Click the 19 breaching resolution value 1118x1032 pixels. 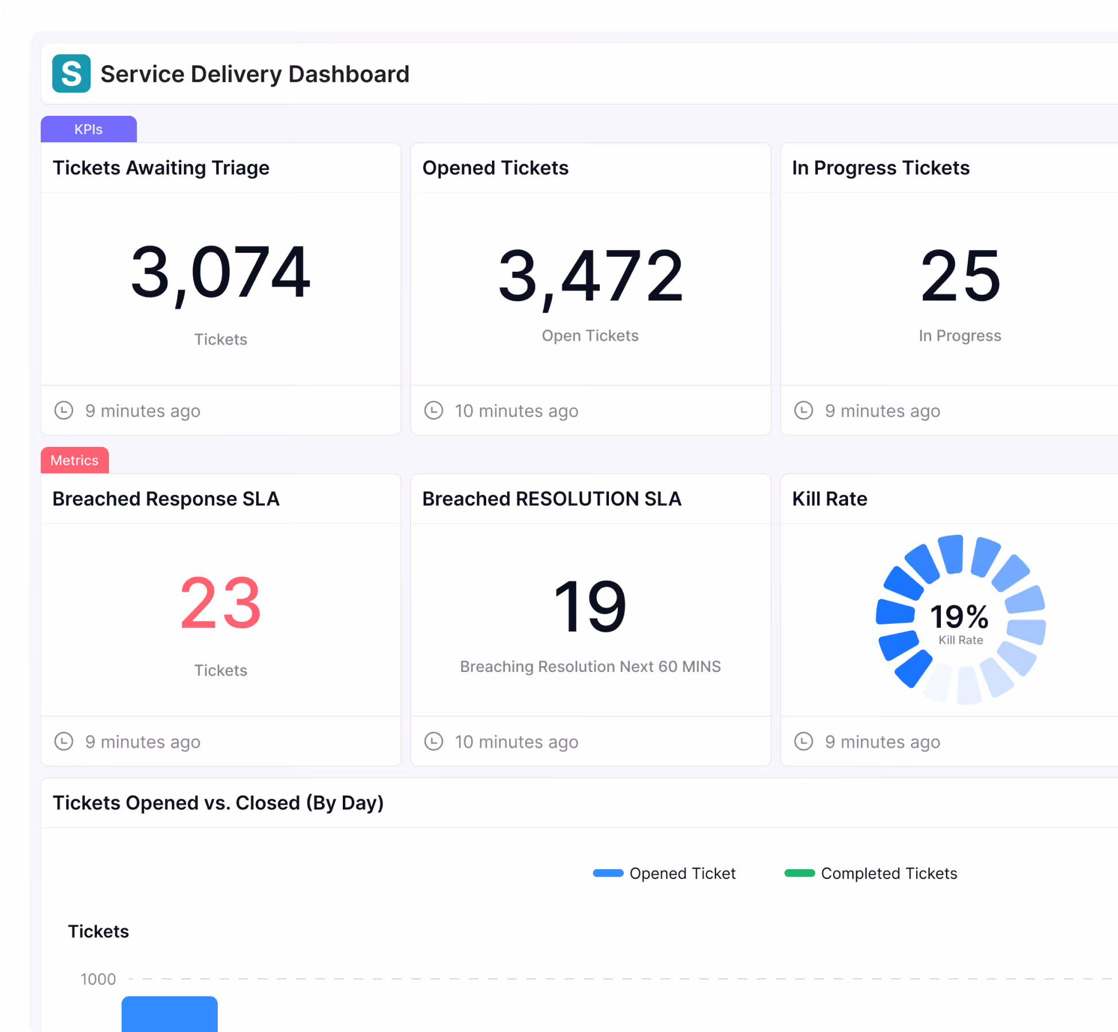pyautogui.click(x=591, y=606)
